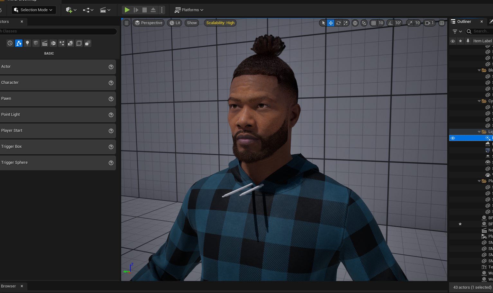Select the Player Start actor entry

(57, 131)
